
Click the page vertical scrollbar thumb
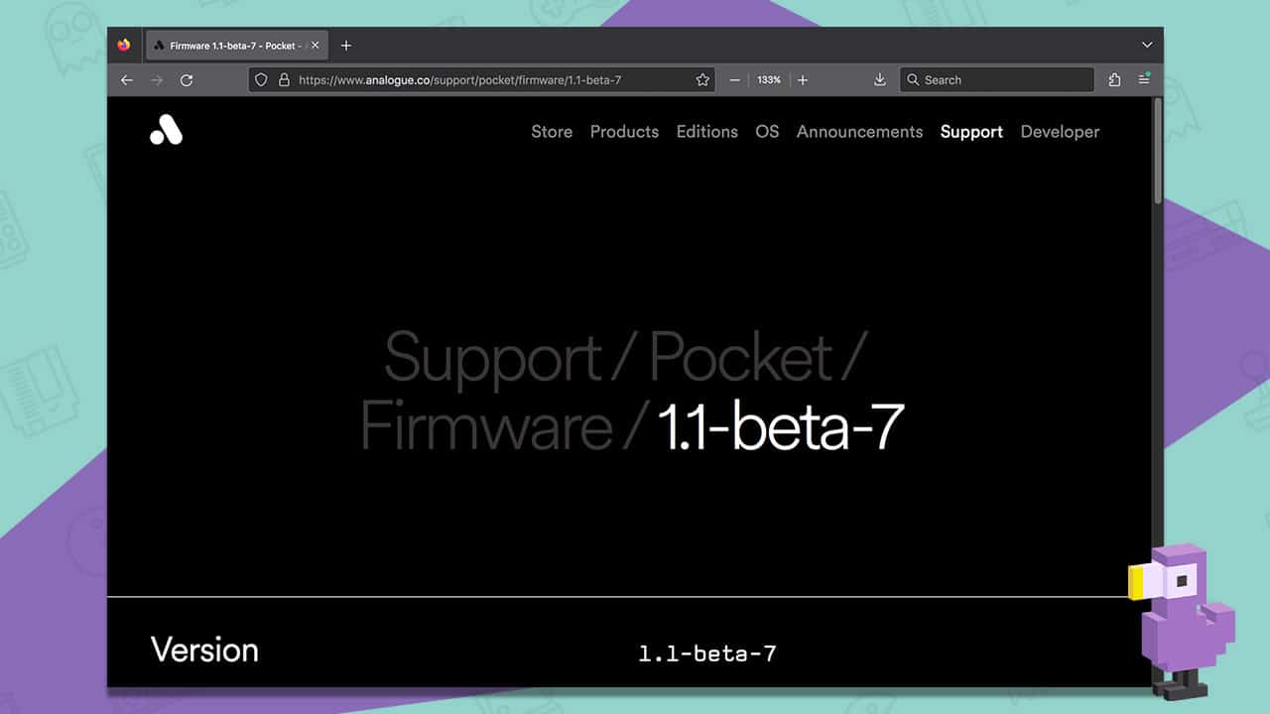coord(1157,152)
